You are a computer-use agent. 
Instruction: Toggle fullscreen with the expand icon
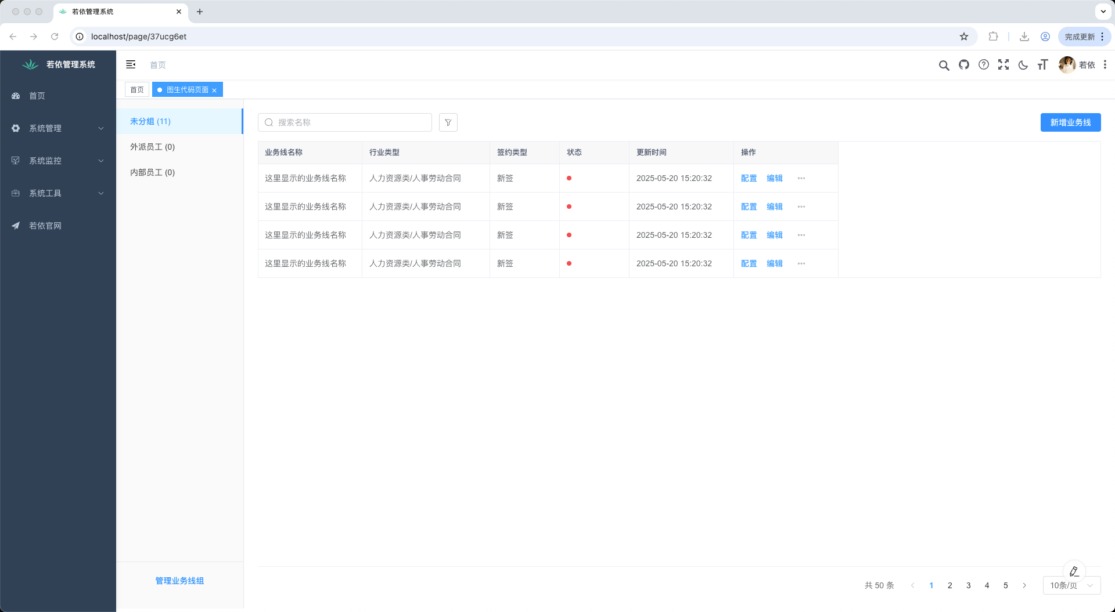coord(1003,65)
